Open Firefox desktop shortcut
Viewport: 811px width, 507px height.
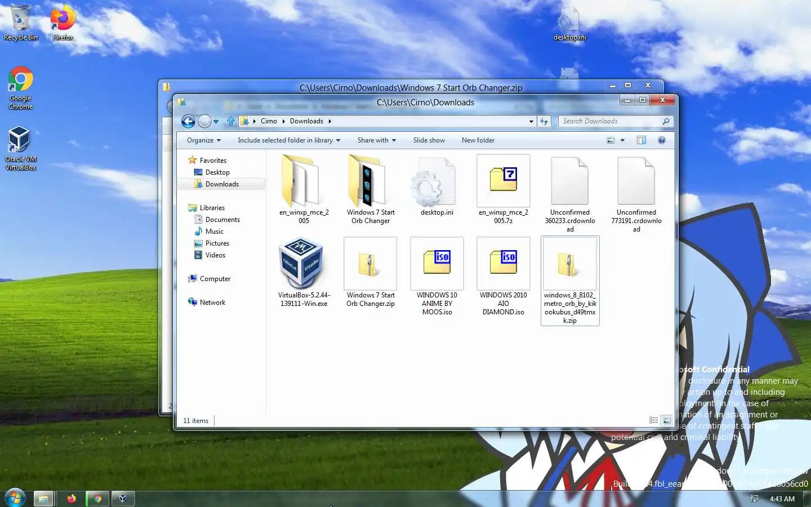click(63, 23)
